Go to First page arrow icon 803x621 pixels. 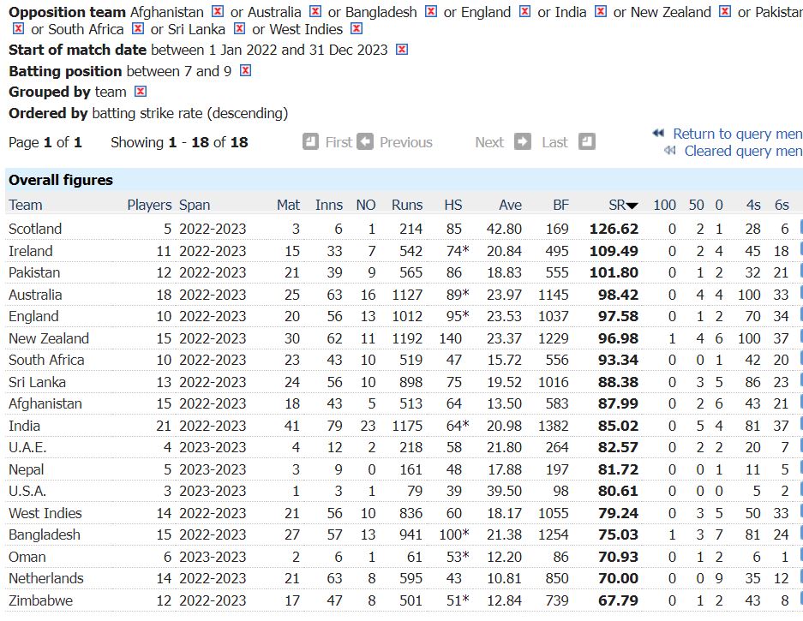pyautogui.click(x=311, y=142)
